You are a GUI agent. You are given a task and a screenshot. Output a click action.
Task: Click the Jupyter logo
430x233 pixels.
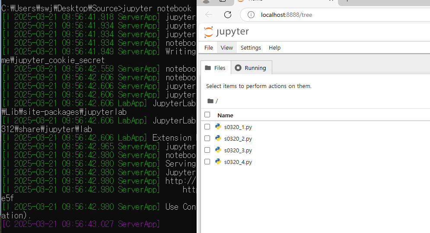(x=226, y=32)
